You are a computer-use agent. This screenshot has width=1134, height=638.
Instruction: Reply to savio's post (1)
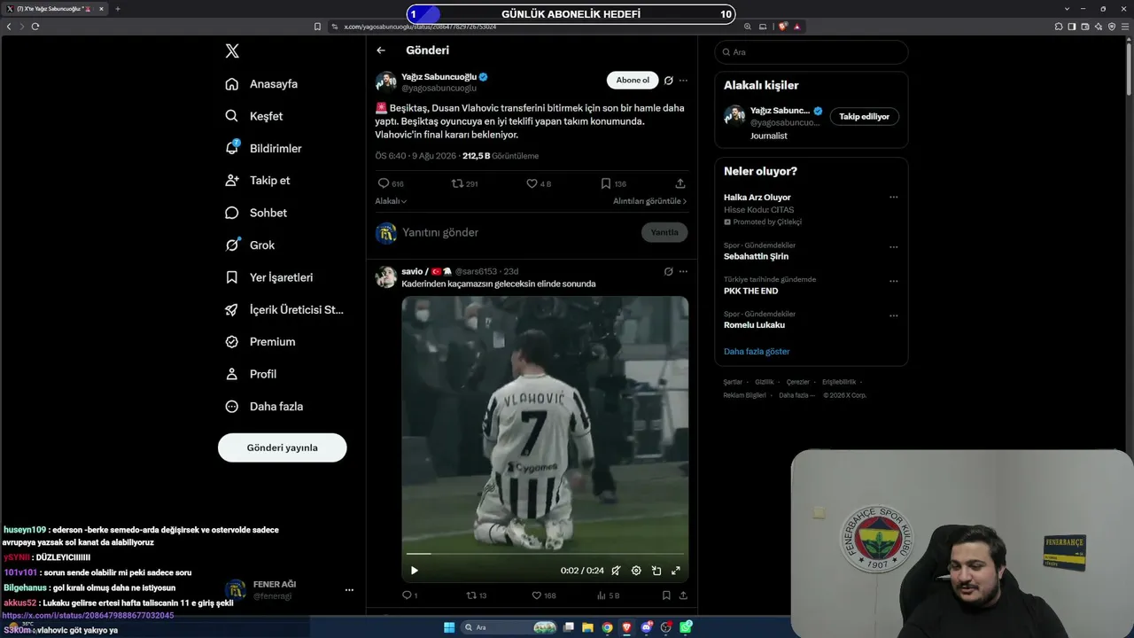click(x=410, y=595)
